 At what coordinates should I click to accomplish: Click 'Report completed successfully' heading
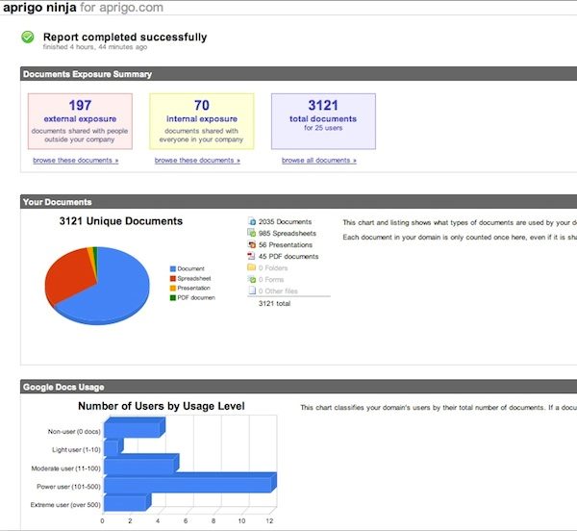pos(125,37)
